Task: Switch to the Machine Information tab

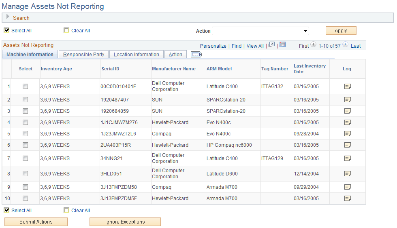Action: click(30, 54)
